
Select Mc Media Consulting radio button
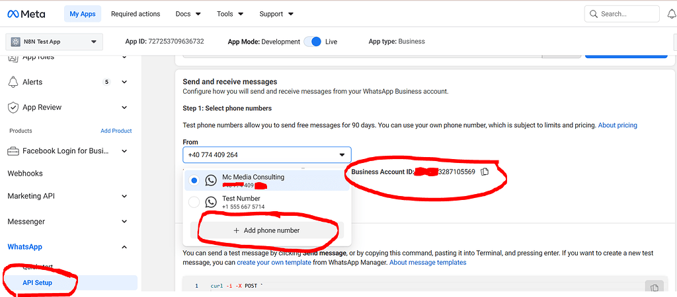click(194, 180)
